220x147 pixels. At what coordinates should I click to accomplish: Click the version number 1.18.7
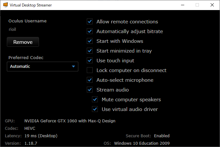pyautogui.click(x=31, y=143)
